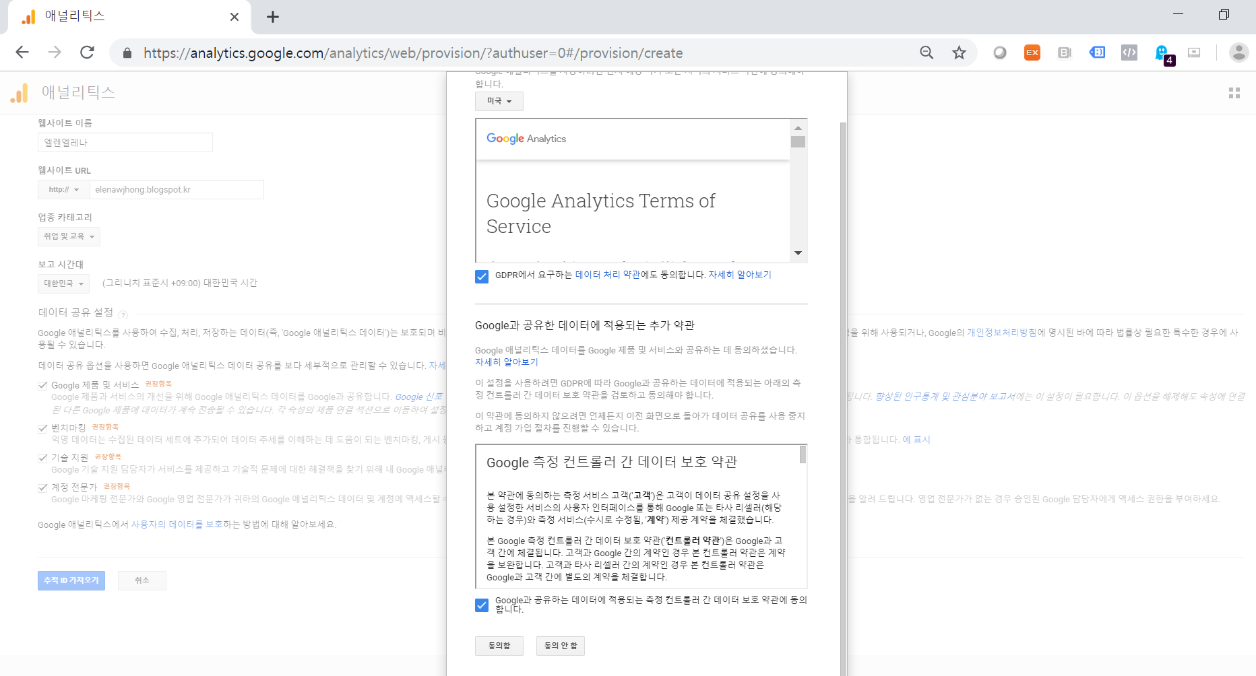Viewport: 1256px width, 676px height.
Task: Open the 자세히 알아보기 link beside GDPR checkbox
Action: 740,275
